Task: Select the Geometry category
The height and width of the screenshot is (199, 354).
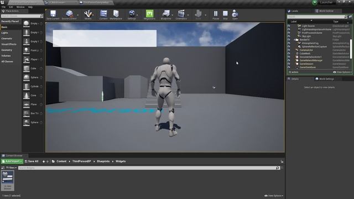Action: (x=7, y=50)
